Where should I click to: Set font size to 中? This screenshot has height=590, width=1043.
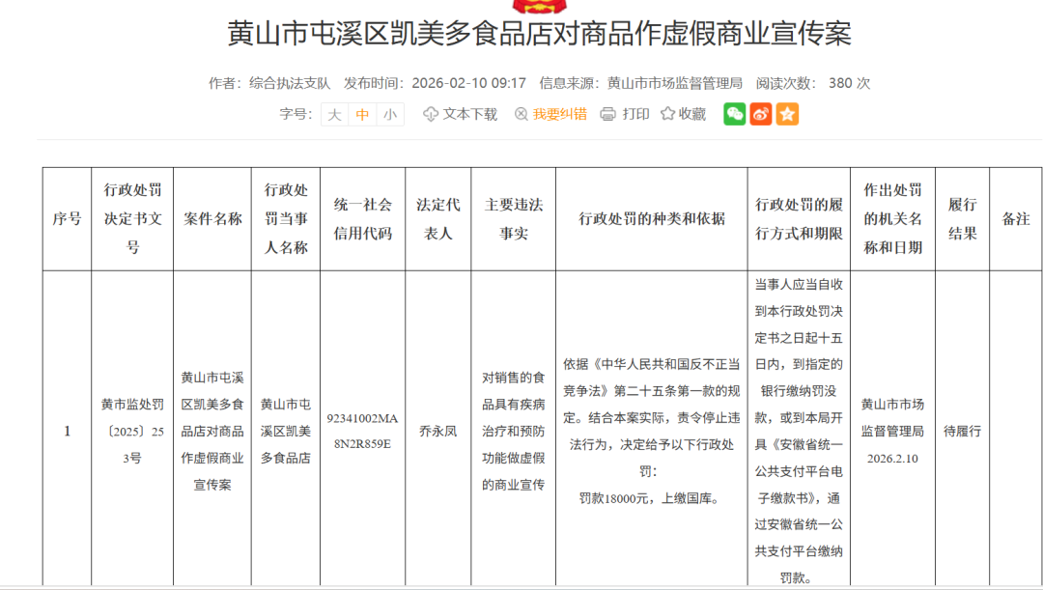362,114
